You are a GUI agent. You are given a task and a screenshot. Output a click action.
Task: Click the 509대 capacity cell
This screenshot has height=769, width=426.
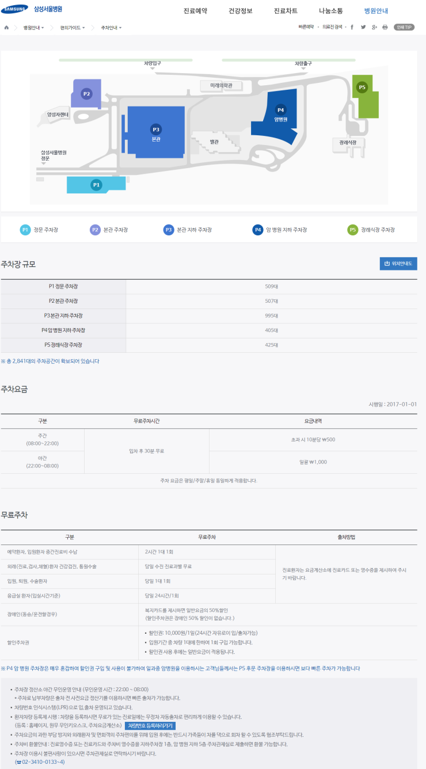(x=272, y=286)
